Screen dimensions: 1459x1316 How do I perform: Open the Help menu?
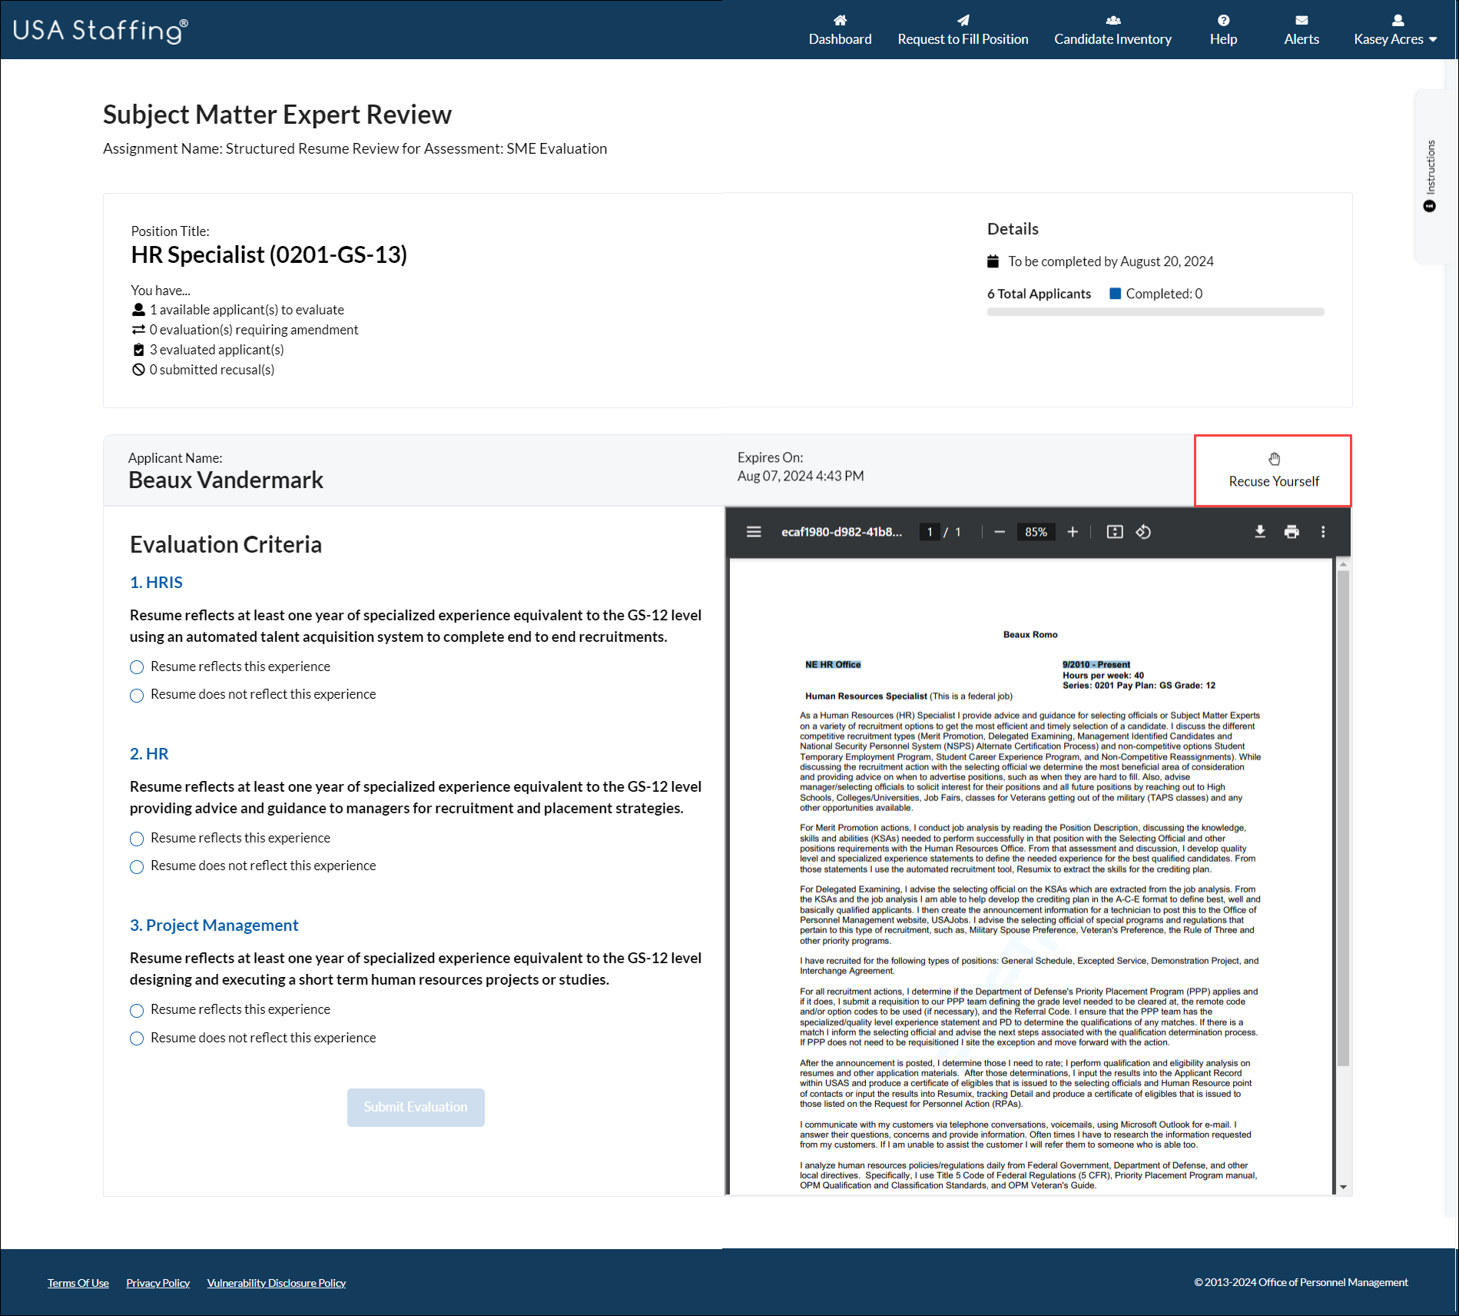point(1223,31)
